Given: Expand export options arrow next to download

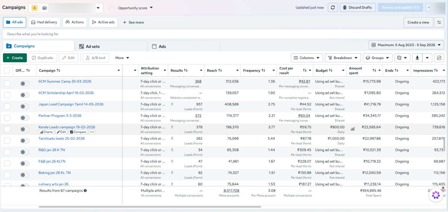Looking at the screenshot, I should [x=427, y=58].
